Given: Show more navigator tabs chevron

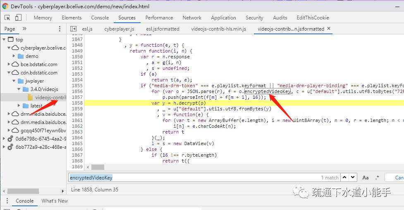Looking at the screenshot, I should [24, 29].
